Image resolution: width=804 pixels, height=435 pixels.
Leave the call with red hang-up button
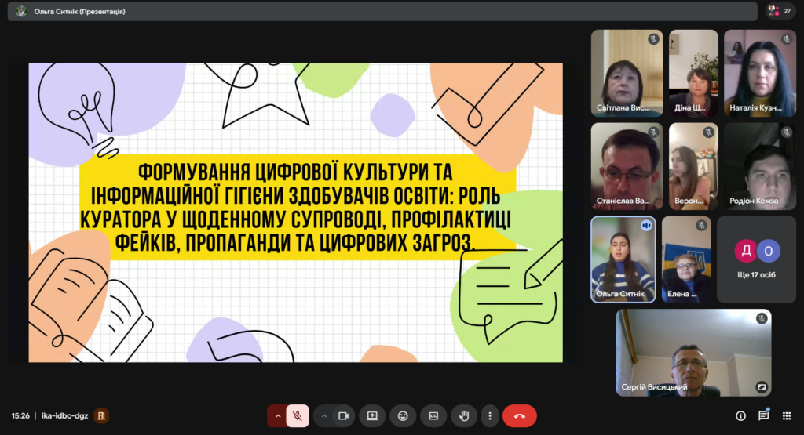[x=519, y=415]
